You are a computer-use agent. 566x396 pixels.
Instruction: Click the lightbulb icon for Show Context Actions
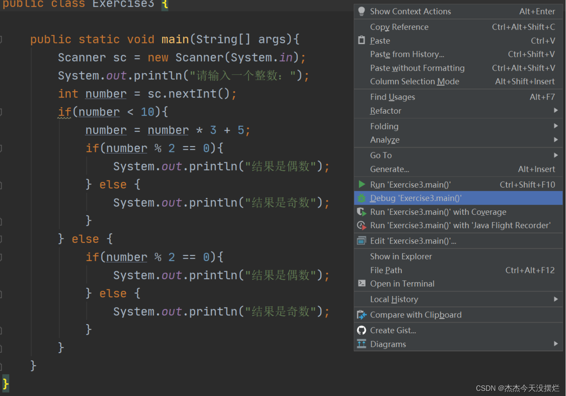click(x=361, y=11)
